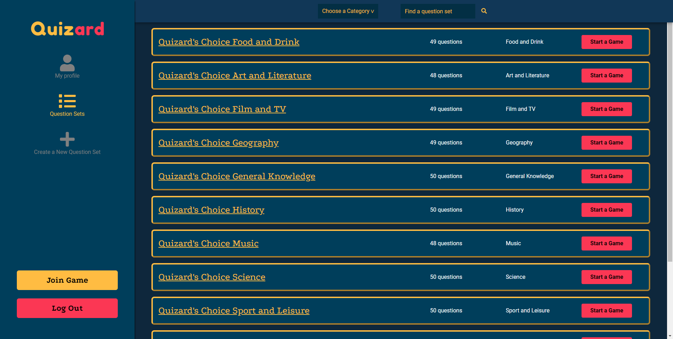Click the Sport and Leisure category text
This screenshot has height=339, width=673.
(528, 311)
